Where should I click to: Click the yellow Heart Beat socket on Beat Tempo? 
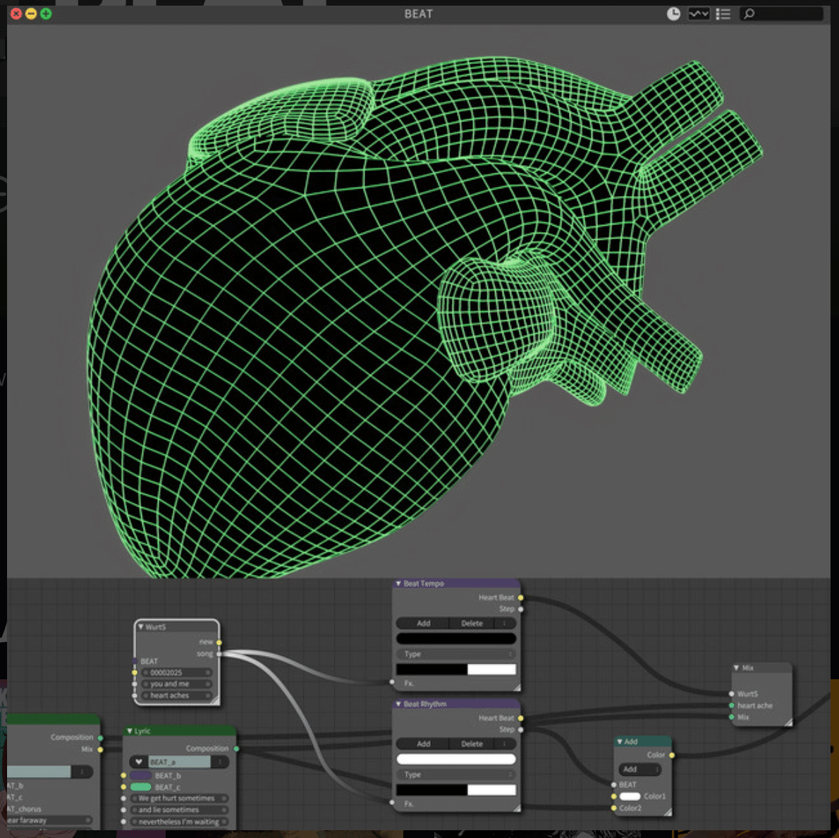[521, 598]
